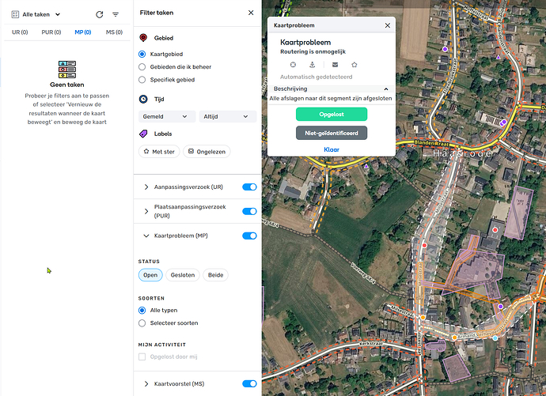Click the purple Labels tag icon
The width and height of the screenshot is (546, 396).
143,134
